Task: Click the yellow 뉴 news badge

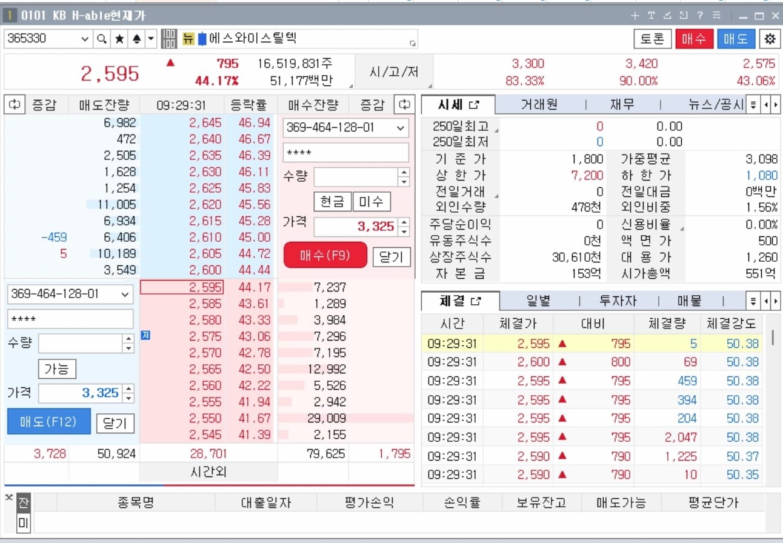Action: [x=188, y=39]
